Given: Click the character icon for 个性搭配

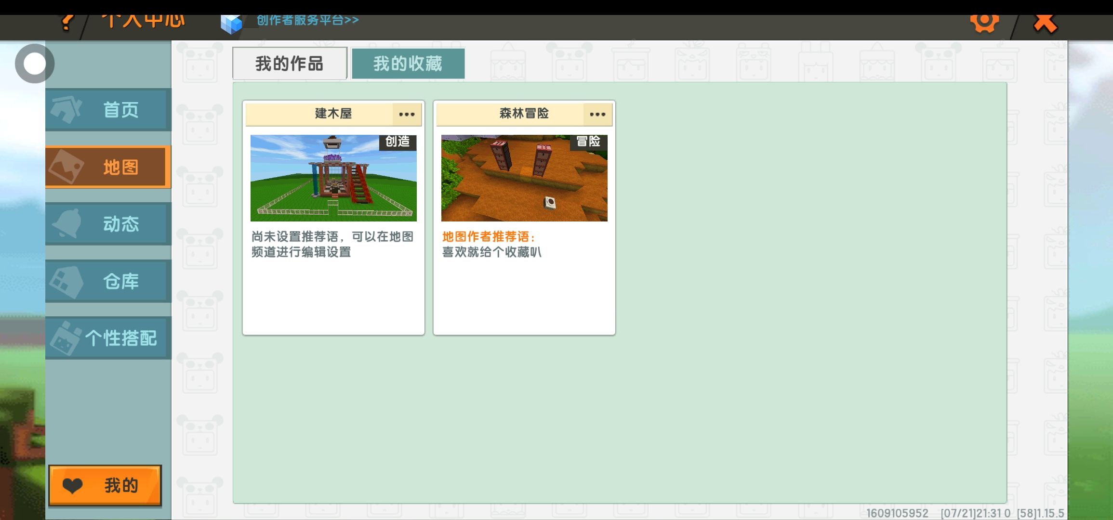Looking at the screenshot, I should (x=66, y=338).
